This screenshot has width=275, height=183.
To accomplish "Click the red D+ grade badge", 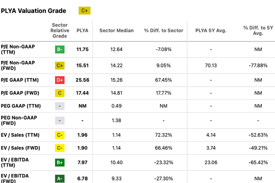I will (x=60, y=80).
